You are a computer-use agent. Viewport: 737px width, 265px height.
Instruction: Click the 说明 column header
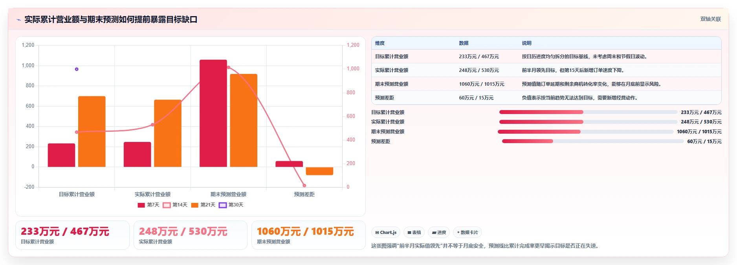526,43
